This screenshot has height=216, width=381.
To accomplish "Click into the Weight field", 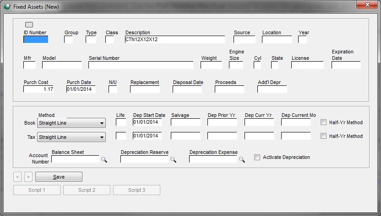I will click(211, 65).
